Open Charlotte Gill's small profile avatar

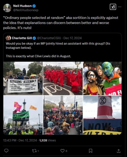click(8, 38)
